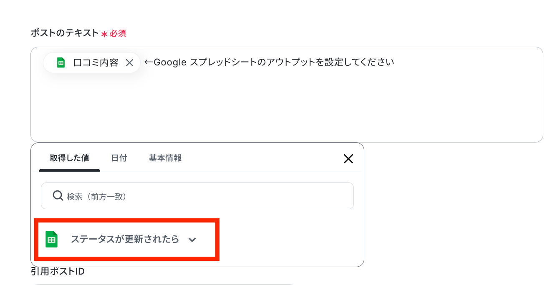This screenshot has width=560, height=285.
Task: Select the 取得した値 tab
Action: pyautogui.click(x=69, y=158)
